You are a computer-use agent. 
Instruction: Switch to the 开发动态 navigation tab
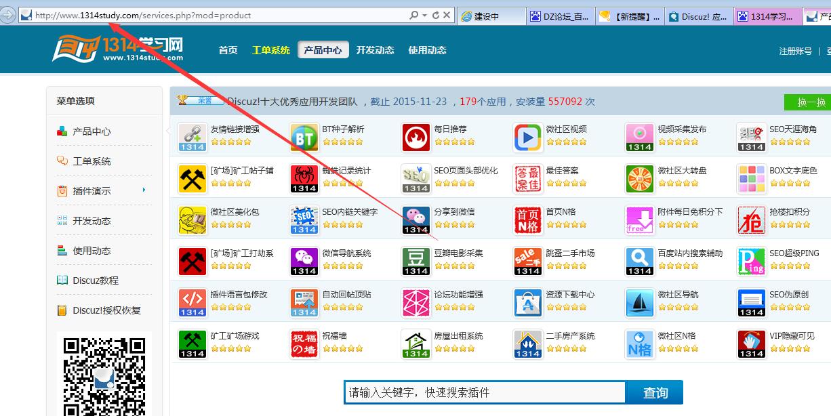(375, 49)
